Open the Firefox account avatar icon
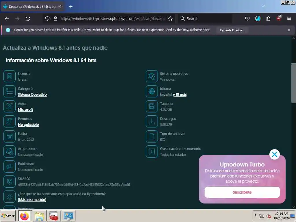Viewport: 296px width, 222px height. click(x=258, y=19)
